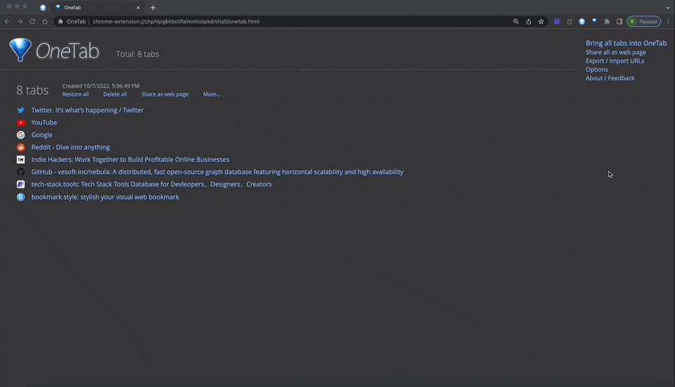The image size is (675, 387).
Task: Toggle the browser side panel
Action: [x=619, y=22]
